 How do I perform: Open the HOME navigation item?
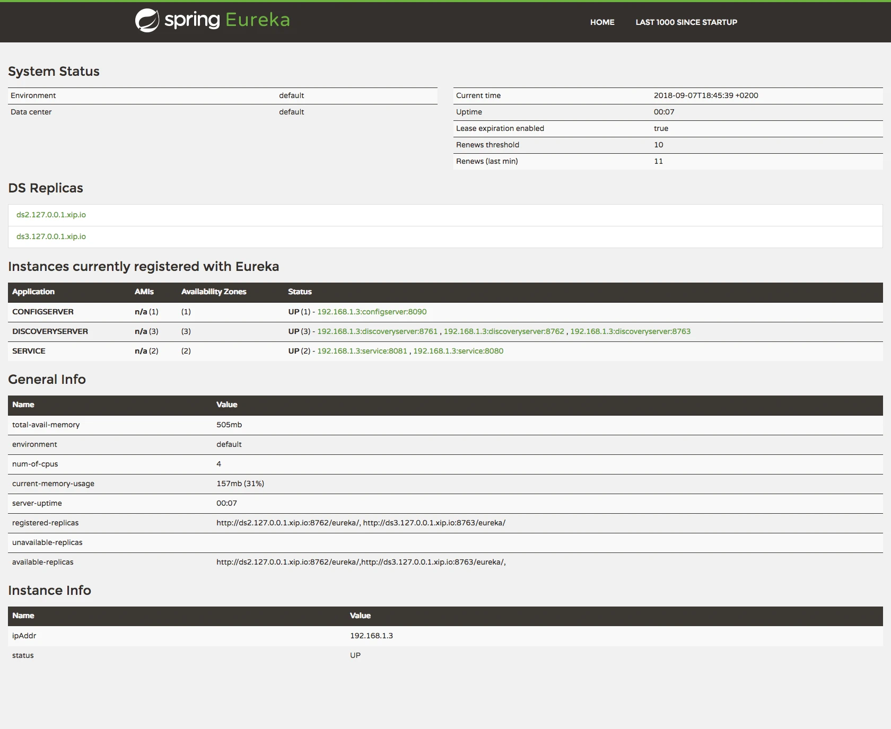click(x=602, y=22)
